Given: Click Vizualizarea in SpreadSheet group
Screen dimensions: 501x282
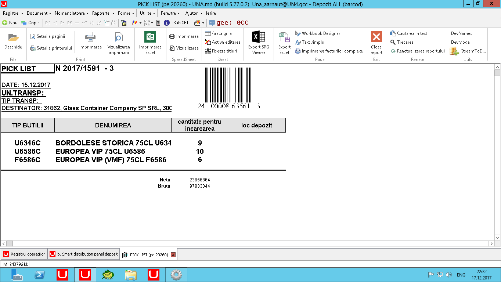Looking at the screenshot, I should [184, 48].
